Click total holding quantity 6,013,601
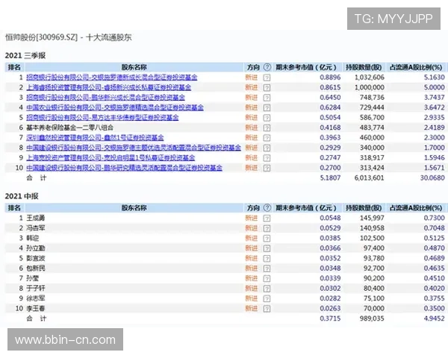Screen dimensions: 448x358 [x=370, y=178]
